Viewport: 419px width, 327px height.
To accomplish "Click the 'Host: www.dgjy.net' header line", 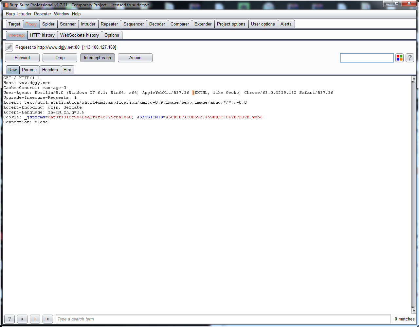I will click(27, 83).
